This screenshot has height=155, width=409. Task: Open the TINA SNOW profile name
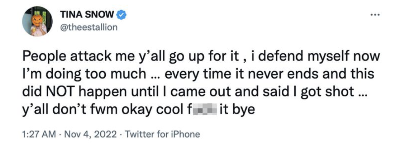pyautogui.click(x=88, y=15)
